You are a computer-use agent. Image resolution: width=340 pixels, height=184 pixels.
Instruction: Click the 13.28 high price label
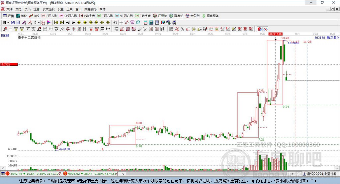click(285, 38)
